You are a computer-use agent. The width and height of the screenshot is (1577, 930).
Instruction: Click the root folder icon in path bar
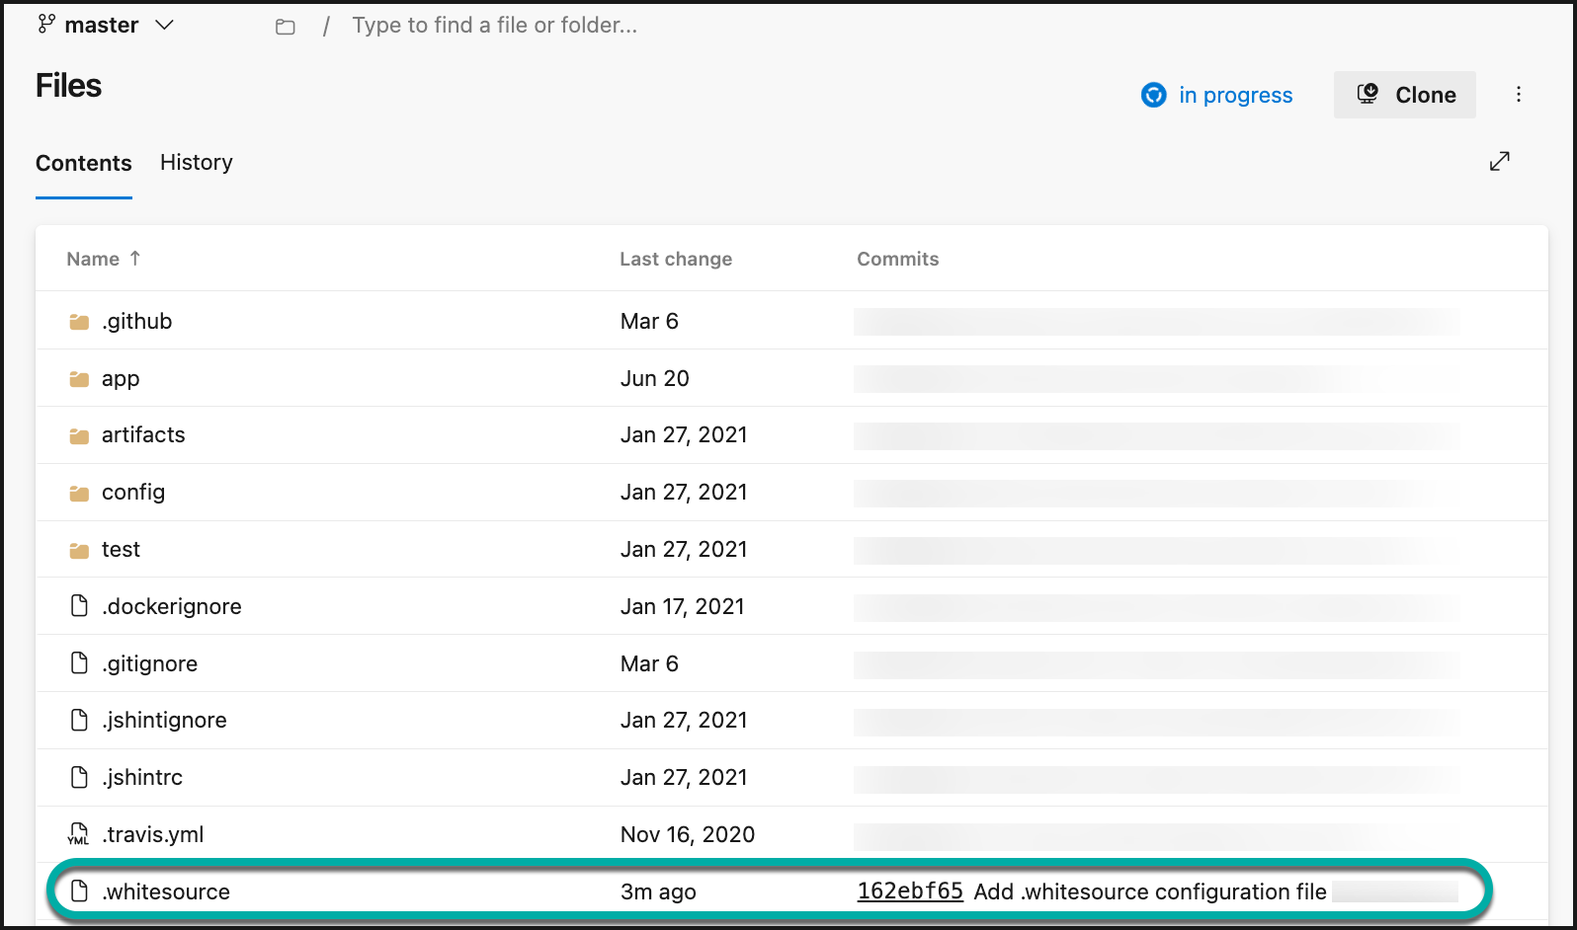[x=286, y=27]
